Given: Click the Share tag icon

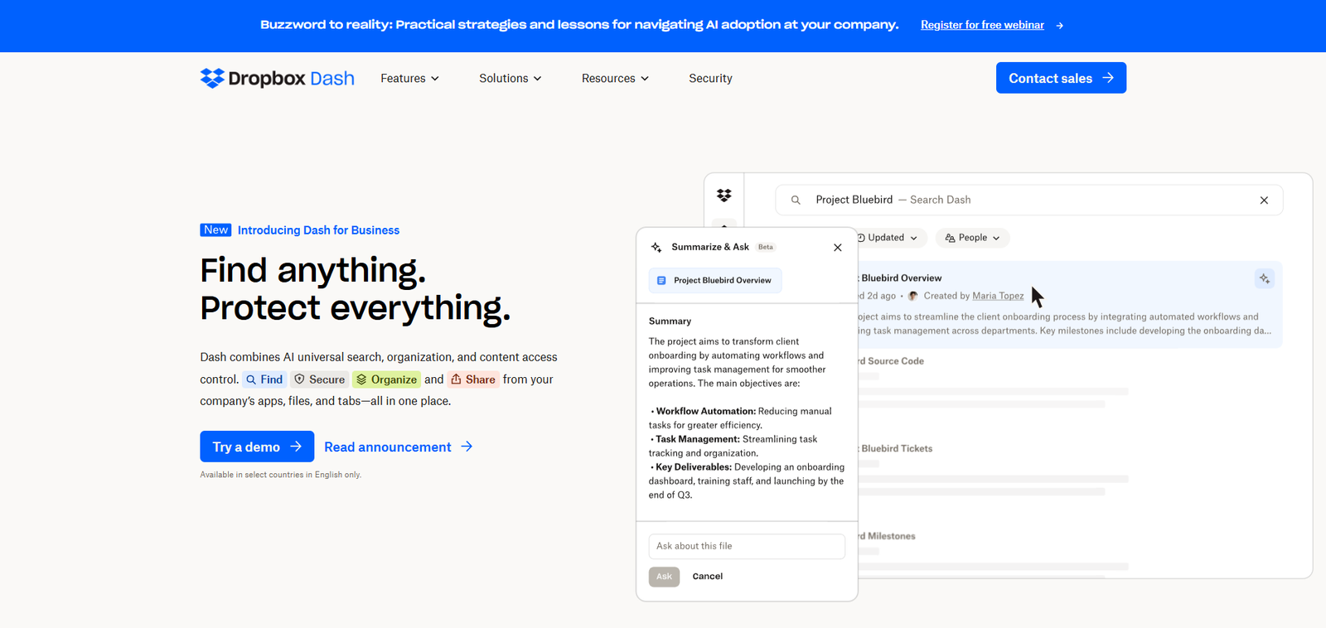Looking at the screenshot, I should [x=456, y=379].
